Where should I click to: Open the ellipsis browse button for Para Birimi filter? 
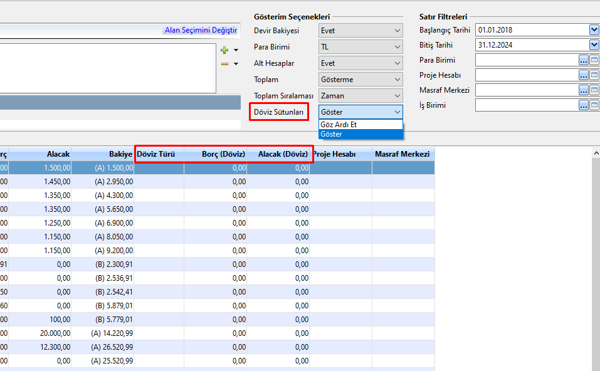tap(583, 60)
